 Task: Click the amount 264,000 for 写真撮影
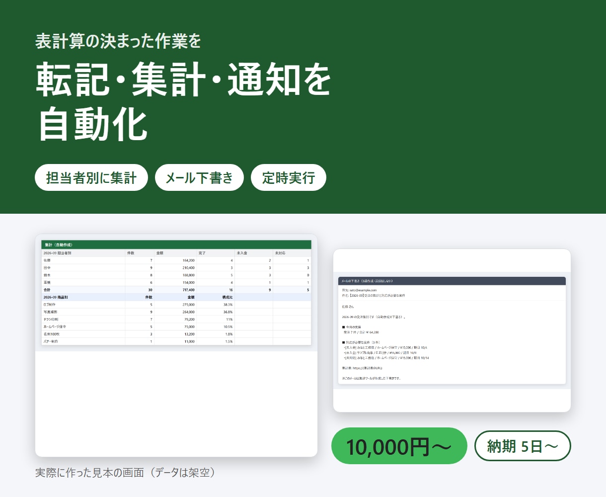click(x=188, y=312)
